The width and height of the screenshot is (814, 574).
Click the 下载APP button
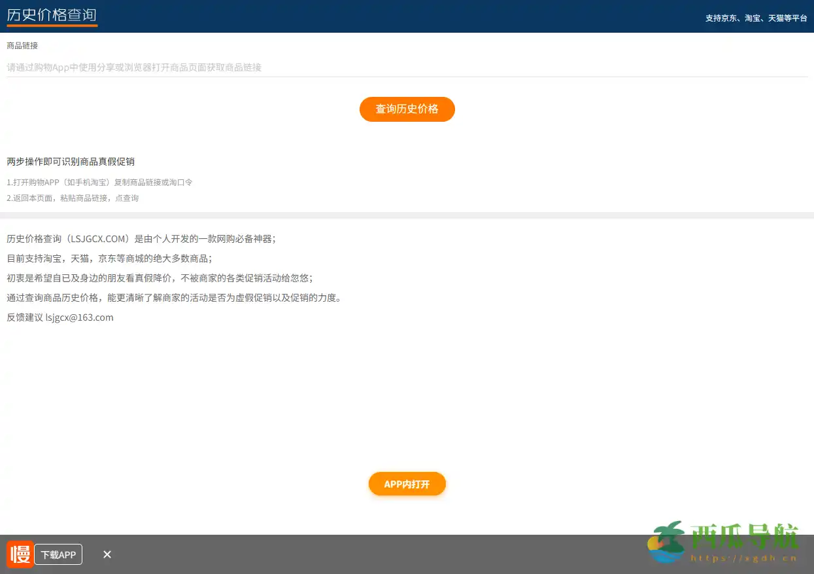(x=58, y=554)
